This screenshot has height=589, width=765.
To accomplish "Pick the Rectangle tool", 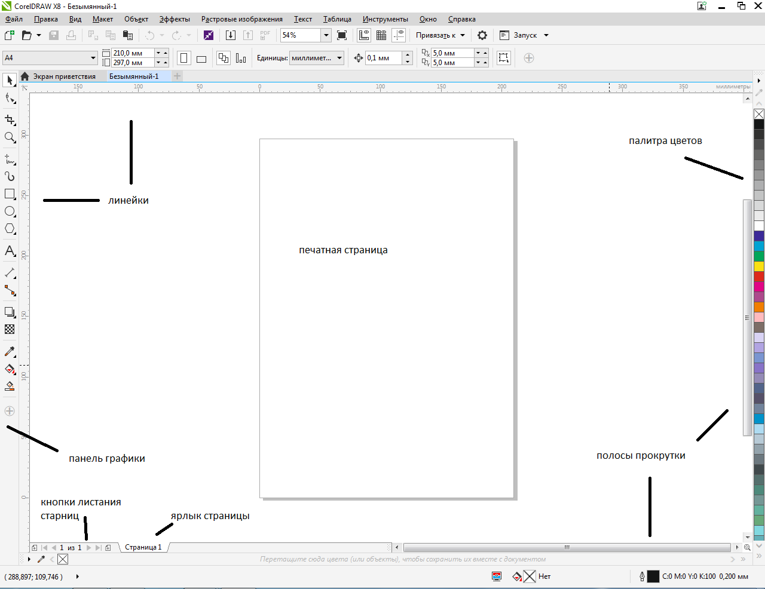I will coord(10,194).
